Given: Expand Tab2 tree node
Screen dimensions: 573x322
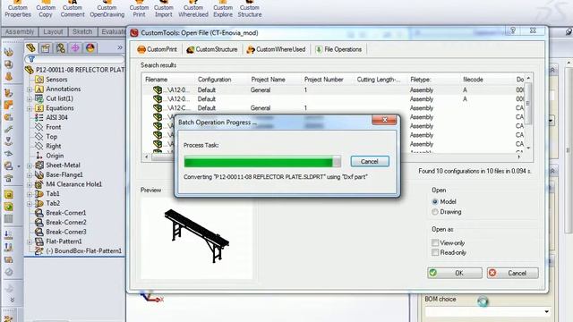Looking at the screenshot, I should tap(30, 203).
